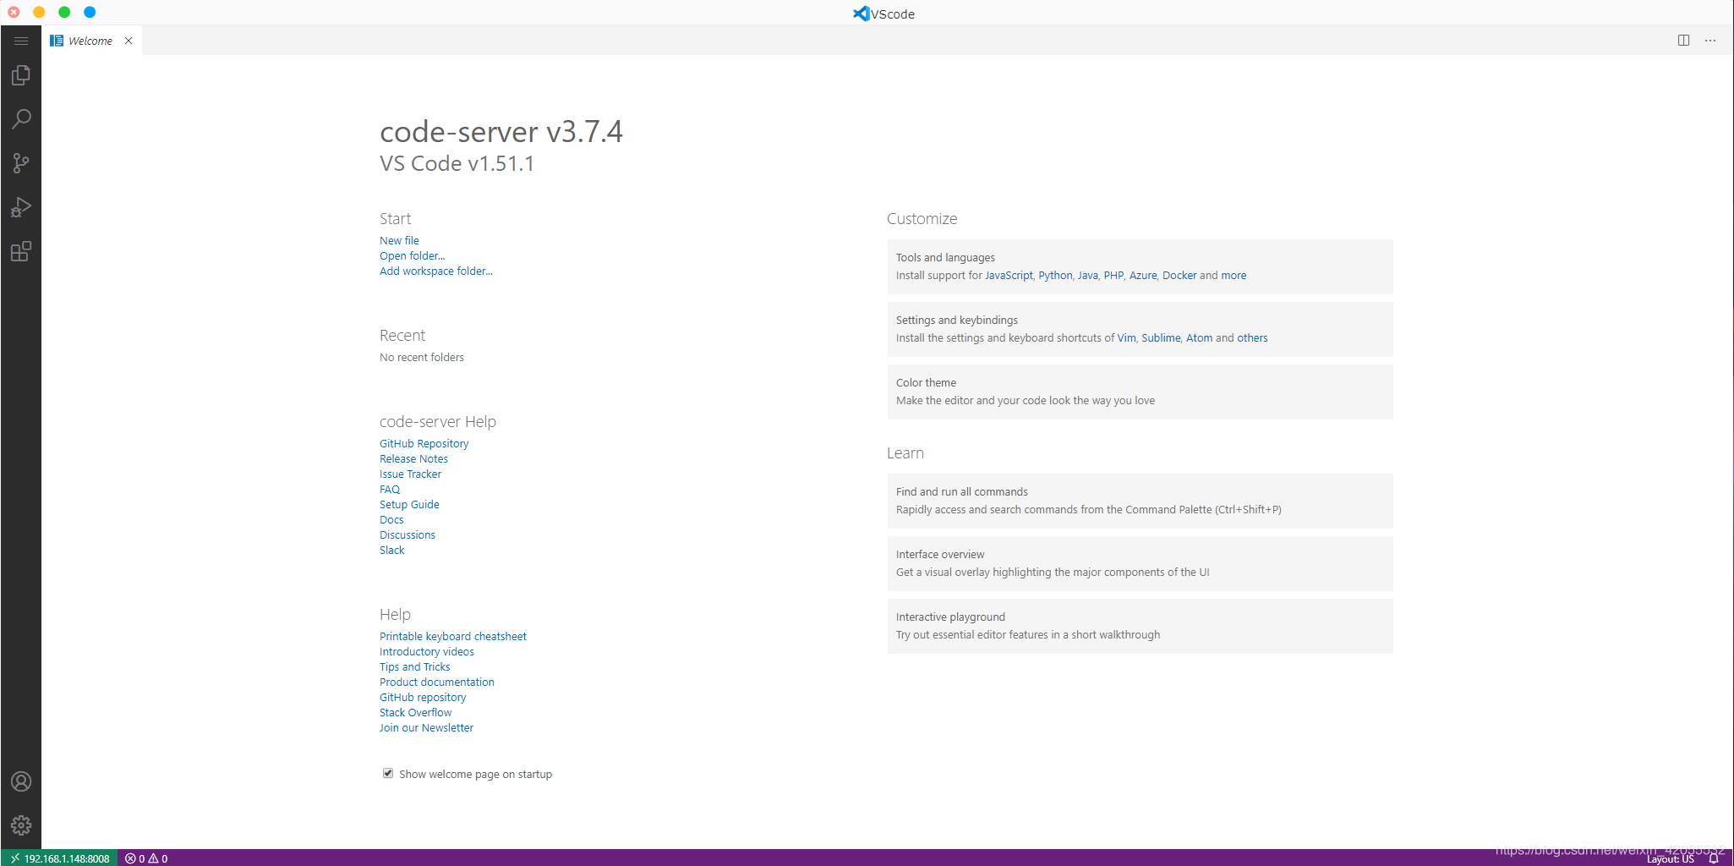
Task: Open the Source Control view
Action: [21, 163]
